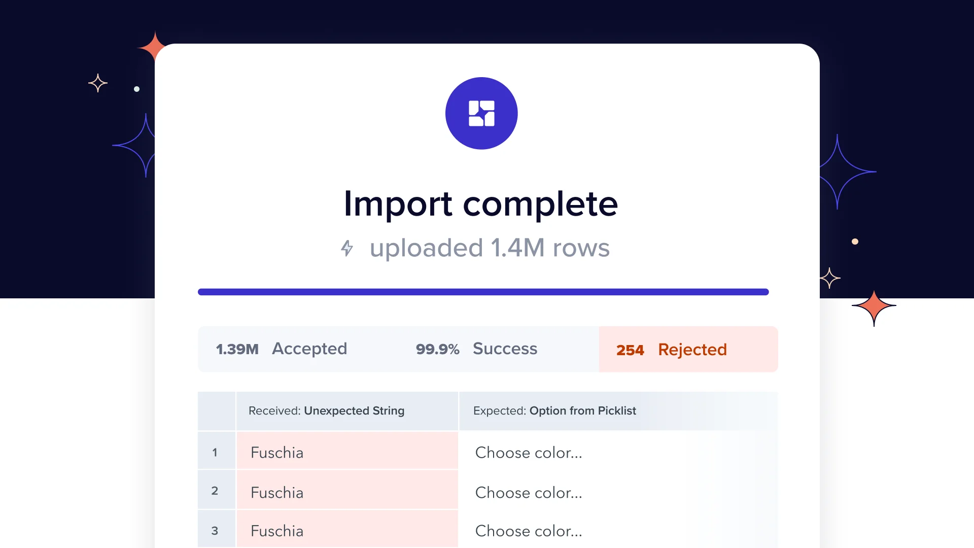The height and width of the screenshot is (548, 974).
Task: Click the small cream outlined sparkle at left
Action: 97,83
